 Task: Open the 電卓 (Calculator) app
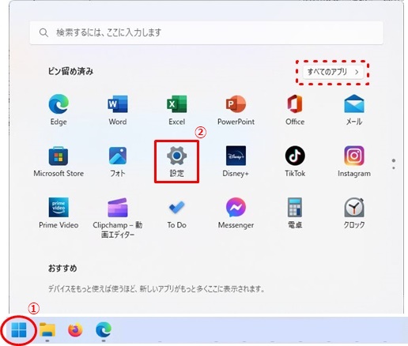(x=295, y=213)
